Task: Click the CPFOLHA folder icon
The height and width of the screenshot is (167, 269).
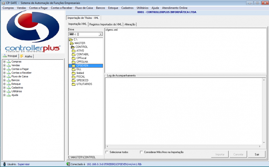Action: click(x=74, y=62)
